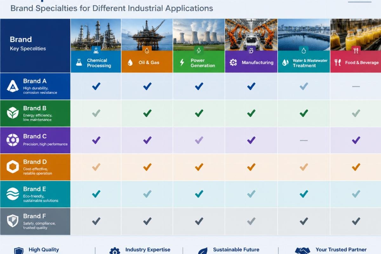Click the Brand F shield logo icon

click(x=13, y=221)
